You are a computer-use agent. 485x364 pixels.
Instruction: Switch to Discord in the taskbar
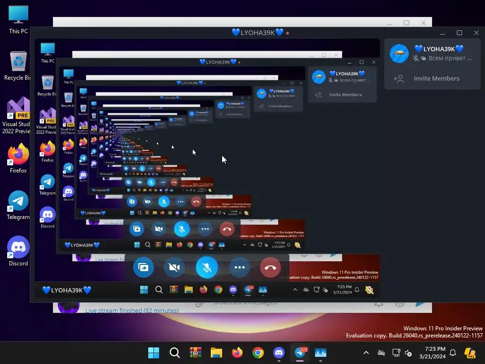click(279, 353)
